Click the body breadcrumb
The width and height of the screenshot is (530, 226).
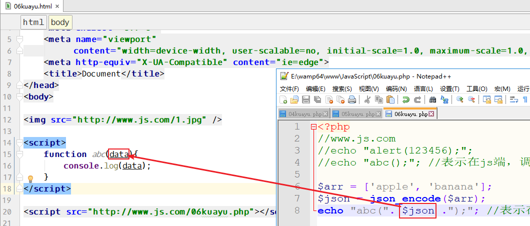(60, 22)
